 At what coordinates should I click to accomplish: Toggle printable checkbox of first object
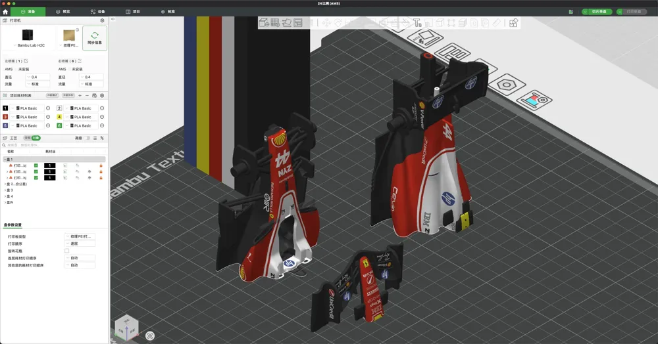click(x=36, y=165)
